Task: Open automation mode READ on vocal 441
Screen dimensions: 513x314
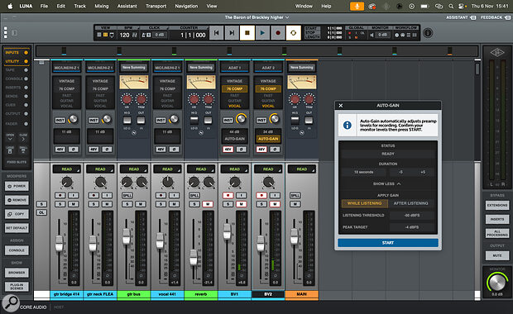Action: pyautogui.click(x=167, y=169)
